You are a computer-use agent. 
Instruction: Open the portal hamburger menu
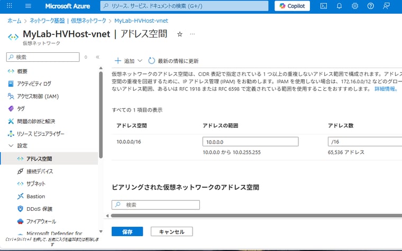pos(28,6)
